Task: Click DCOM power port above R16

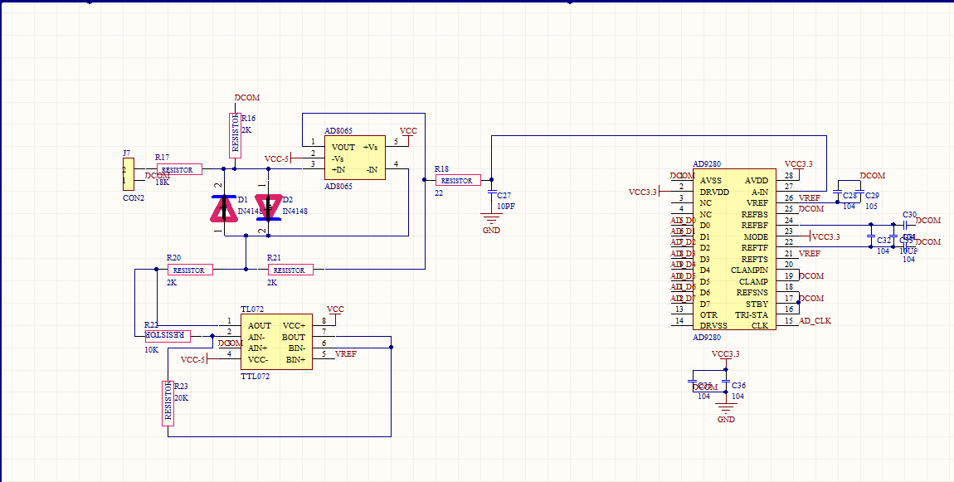Action: pos(247,98)
